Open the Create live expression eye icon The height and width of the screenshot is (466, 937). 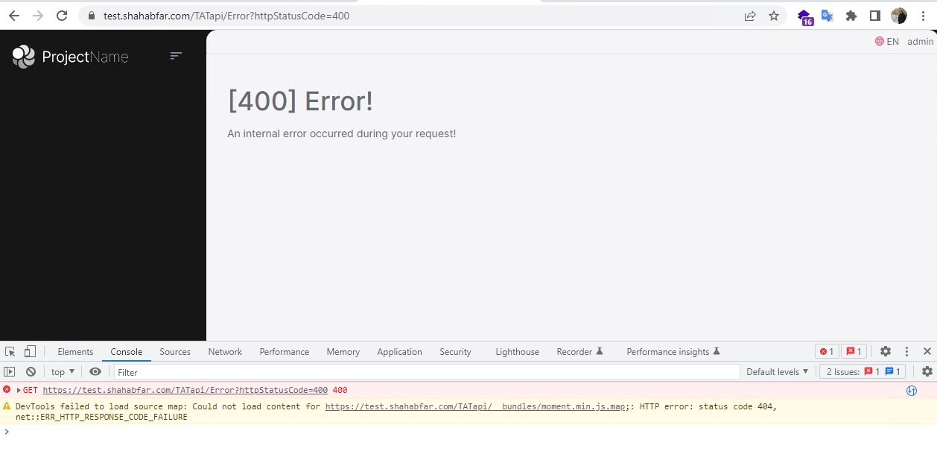(x=95, y=371)
